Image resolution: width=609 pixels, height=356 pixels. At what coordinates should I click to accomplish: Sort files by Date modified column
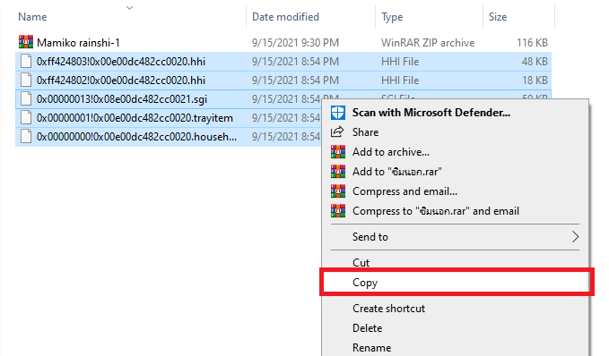[285, 17]
